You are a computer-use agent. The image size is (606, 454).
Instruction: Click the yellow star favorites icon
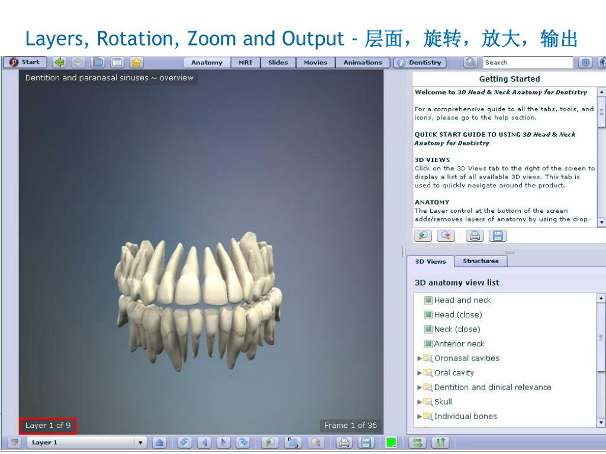pyautogui.click(x=136, y=63)
